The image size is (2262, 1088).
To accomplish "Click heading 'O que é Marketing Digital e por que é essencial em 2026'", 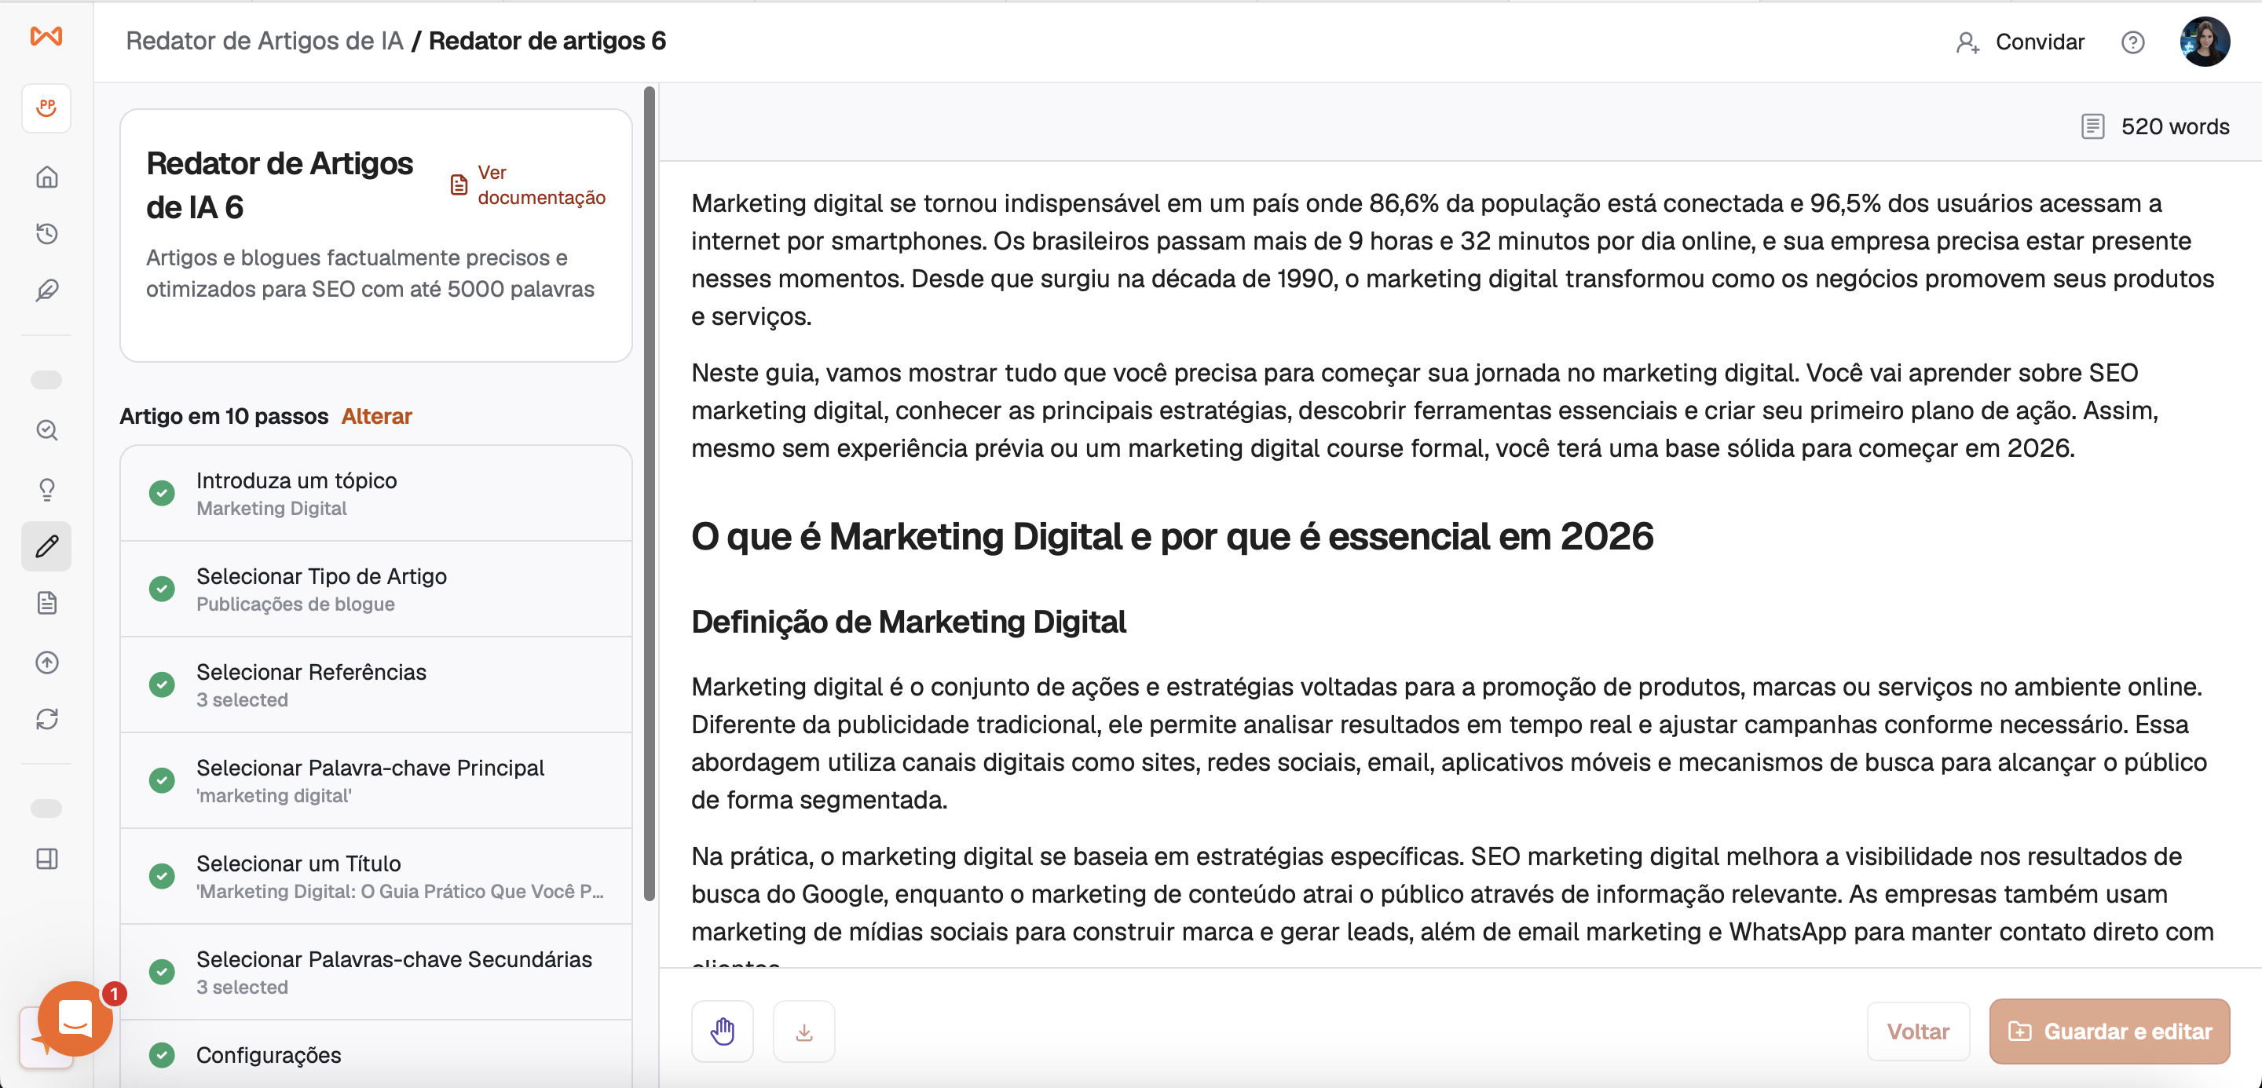I will pyautogui.click(x=1173, y=536).
